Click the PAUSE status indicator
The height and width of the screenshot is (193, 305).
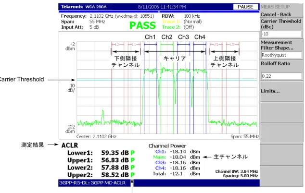click(245, 7)
